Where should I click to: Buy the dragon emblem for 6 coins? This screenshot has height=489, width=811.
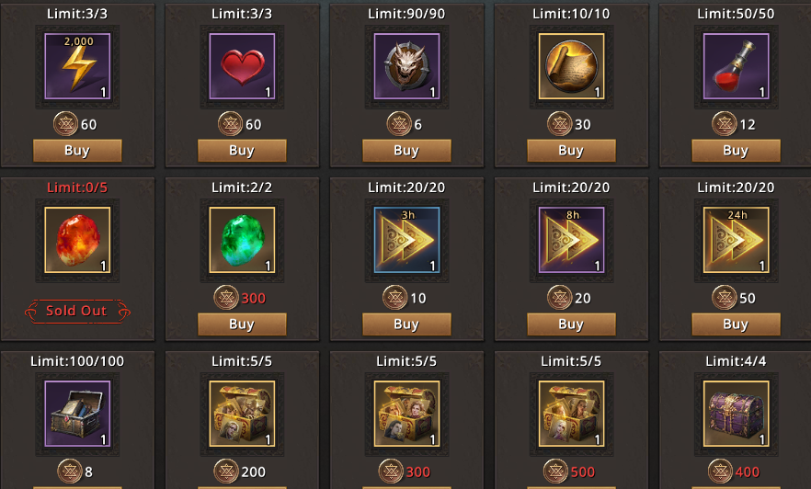coord(406,151)
